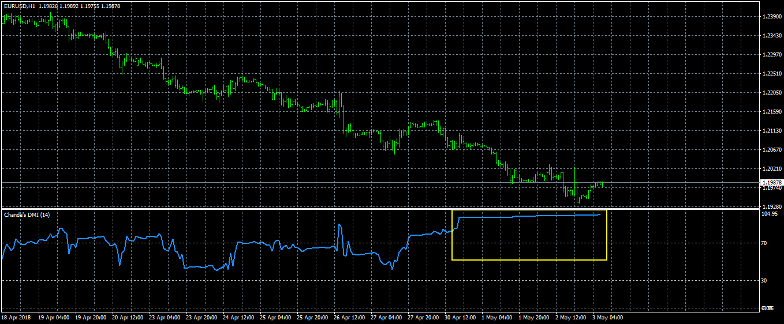Viewport: 784px width, 324px height.
Task: Click the 23 Apr 04:00 time label
Action: (165, 318)
